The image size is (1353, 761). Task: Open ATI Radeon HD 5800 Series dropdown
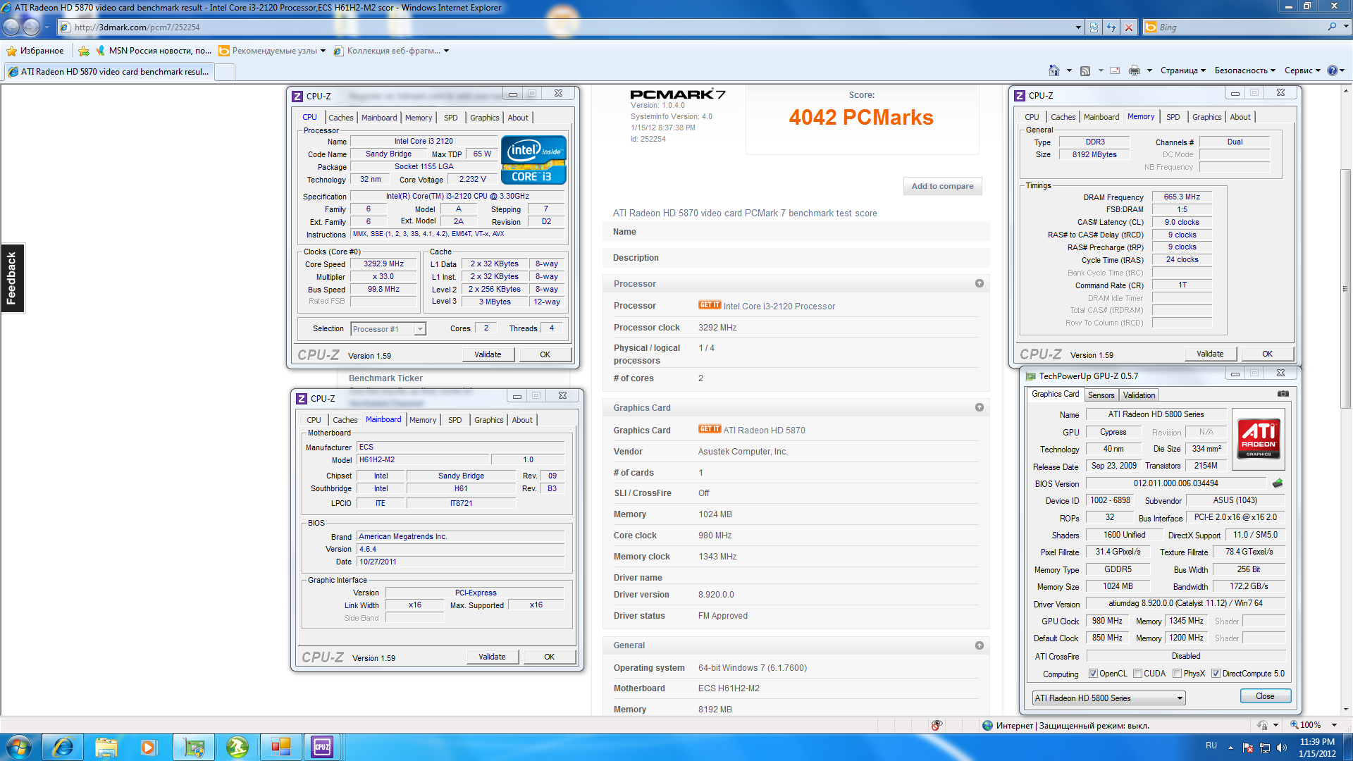point(1108,698)
